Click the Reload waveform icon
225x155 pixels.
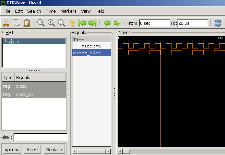click(x=218, y=23)
